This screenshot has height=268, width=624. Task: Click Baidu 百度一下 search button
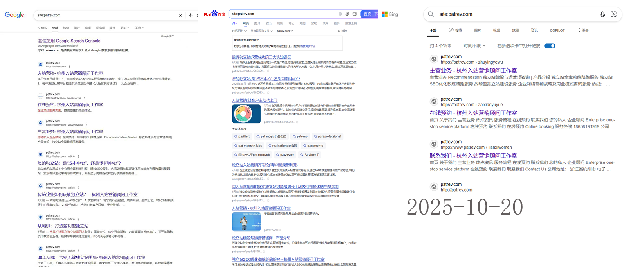(369, 14)
